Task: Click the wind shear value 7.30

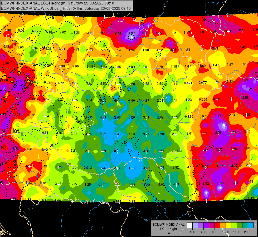Action: 20,64
